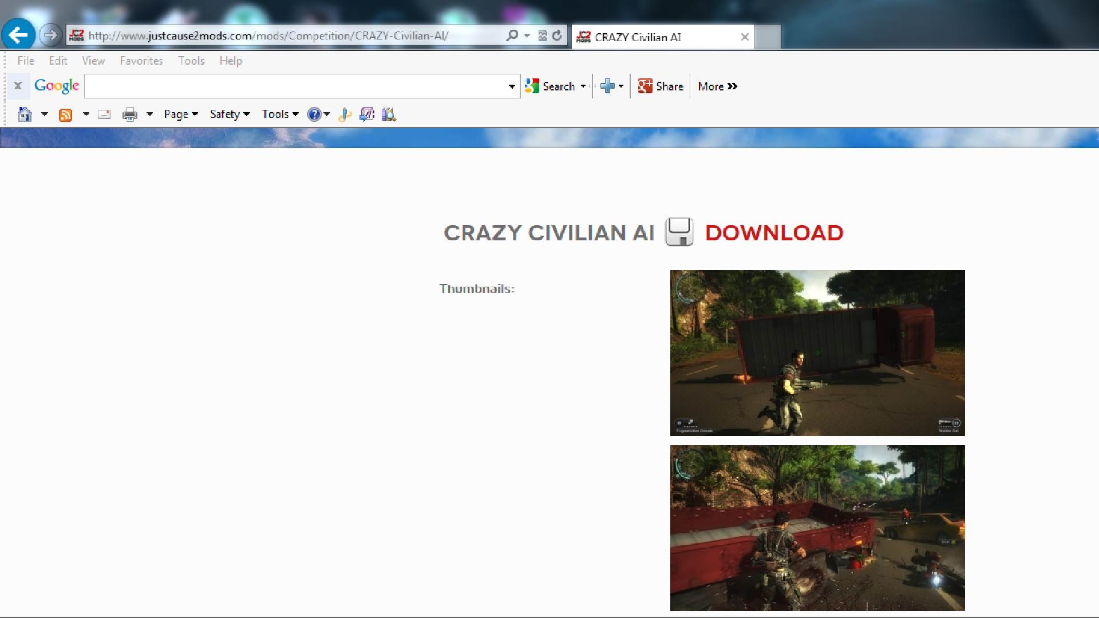Click the Read Mail envelope icon
The image size is (1099, 618).
pyautogui.click(x=104, y=114)
